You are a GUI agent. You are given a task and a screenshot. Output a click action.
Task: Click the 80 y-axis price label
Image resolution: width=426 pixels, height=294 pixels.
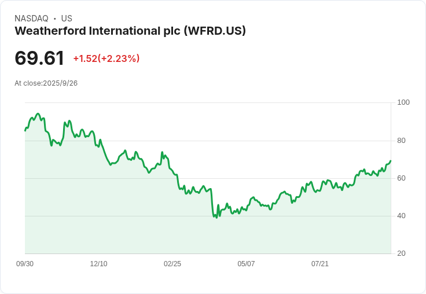(401, 141)
